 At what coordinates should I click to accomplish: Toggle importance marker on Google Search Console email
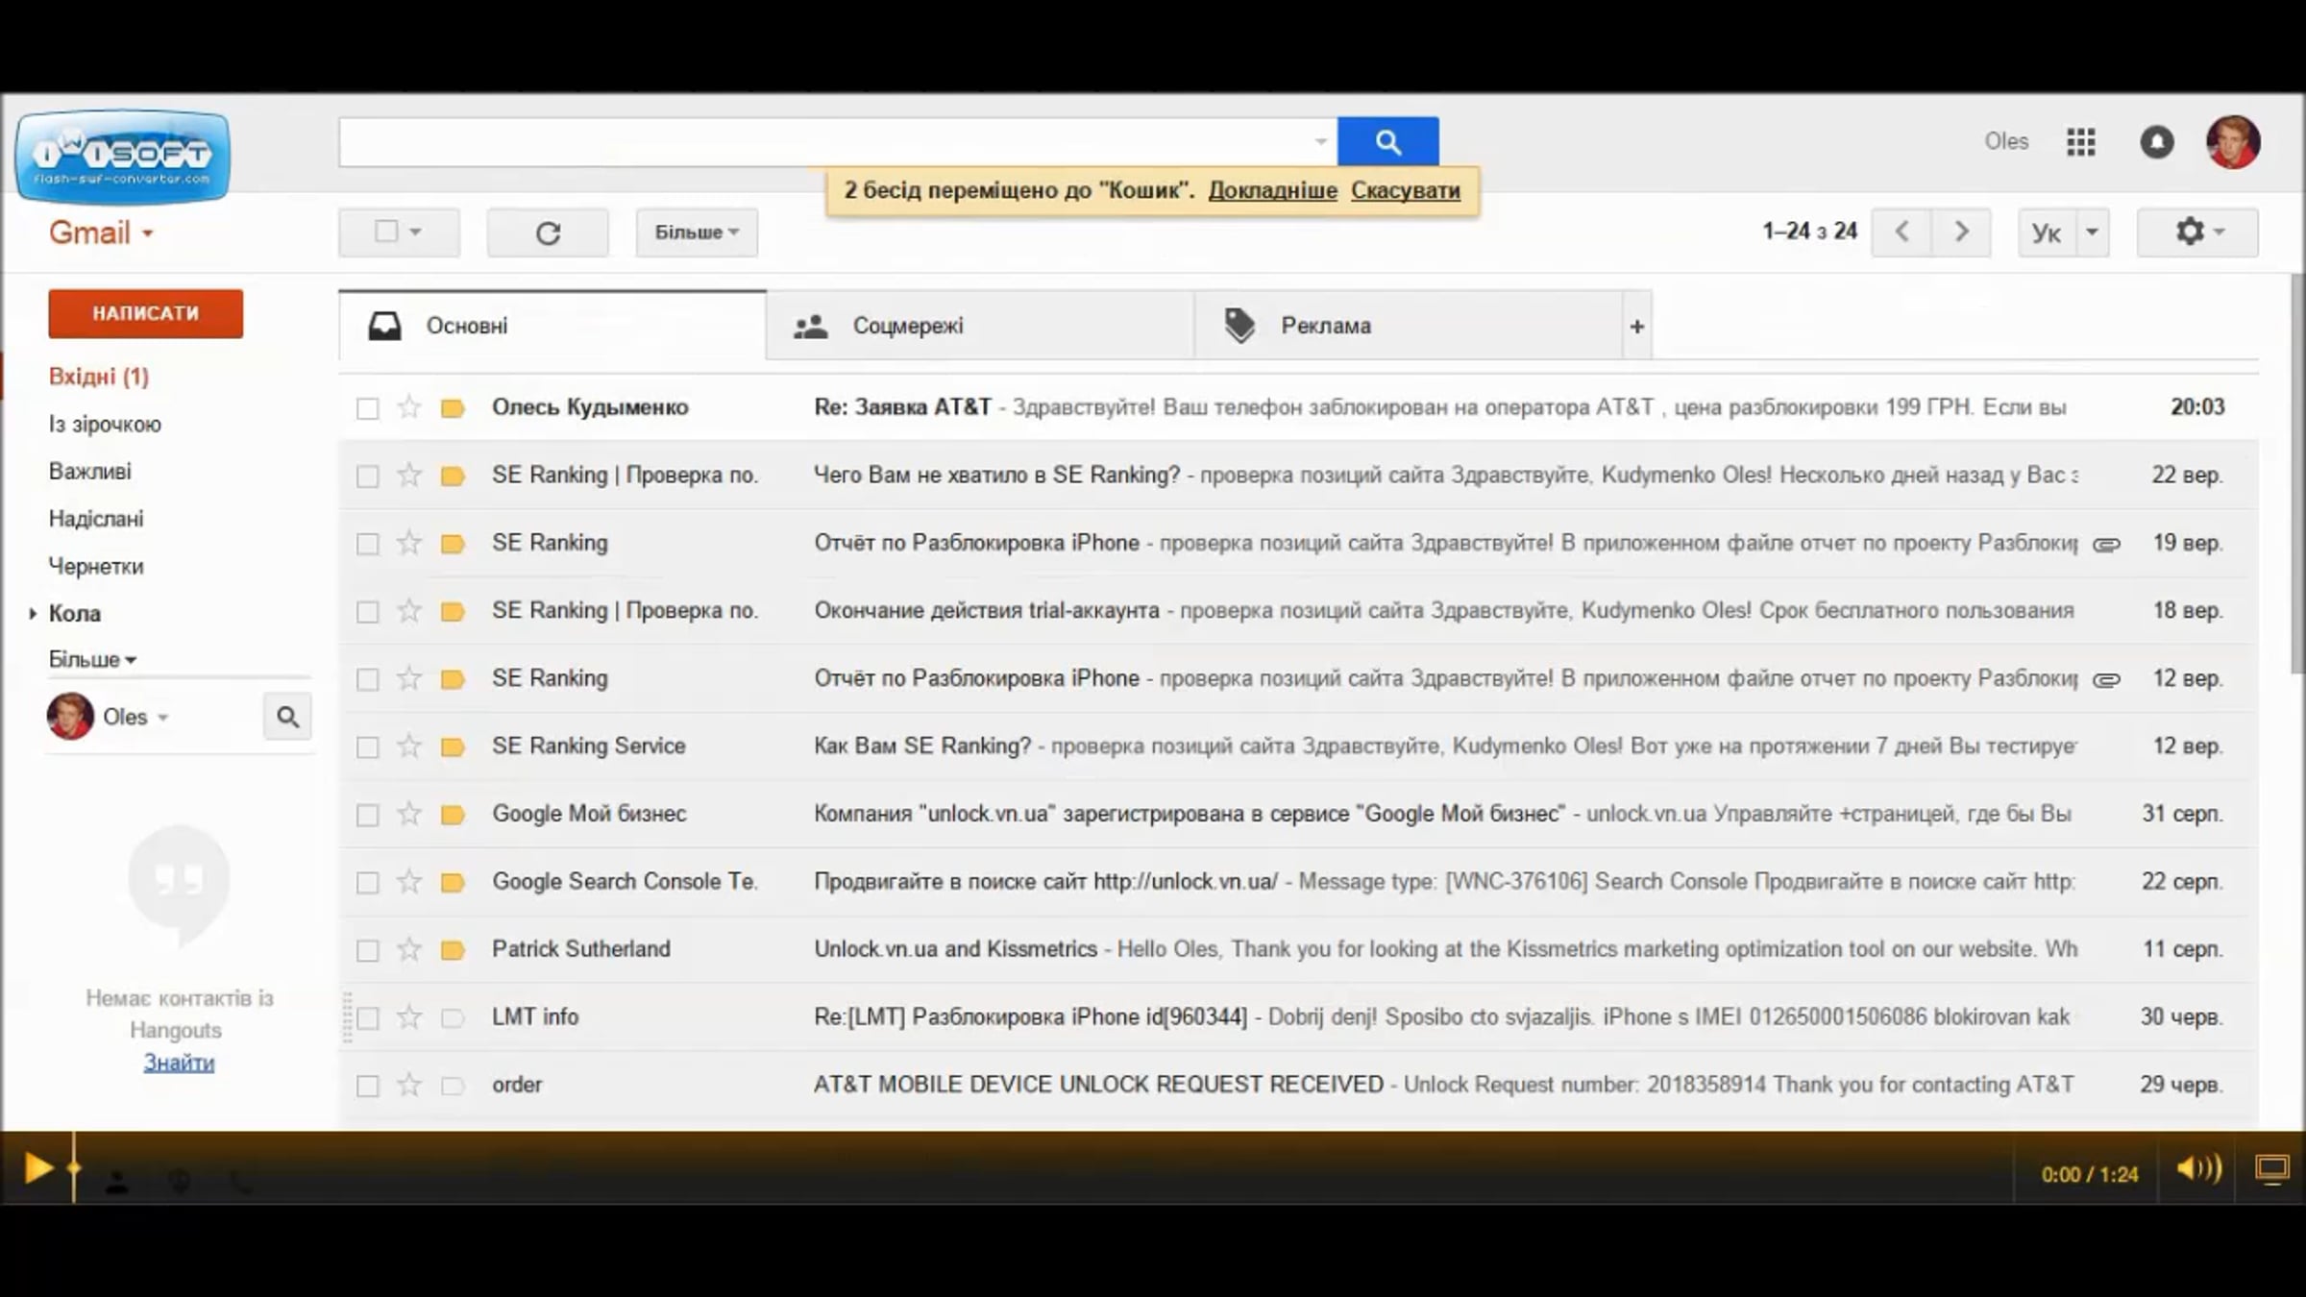(x=453, y=882)
